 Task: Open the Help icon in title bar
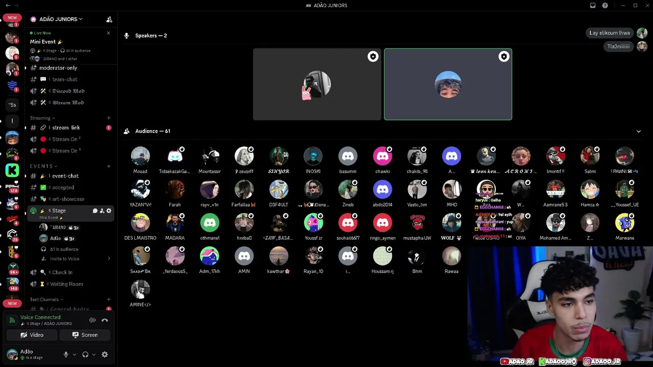[x=605, y=6]
